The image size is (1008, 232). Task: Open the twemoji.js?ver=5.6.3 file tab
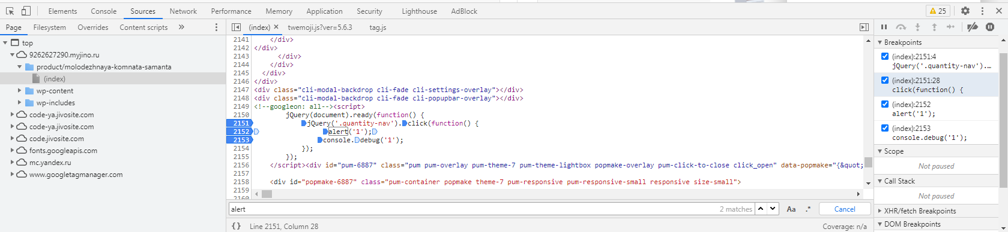pos(320,27)
